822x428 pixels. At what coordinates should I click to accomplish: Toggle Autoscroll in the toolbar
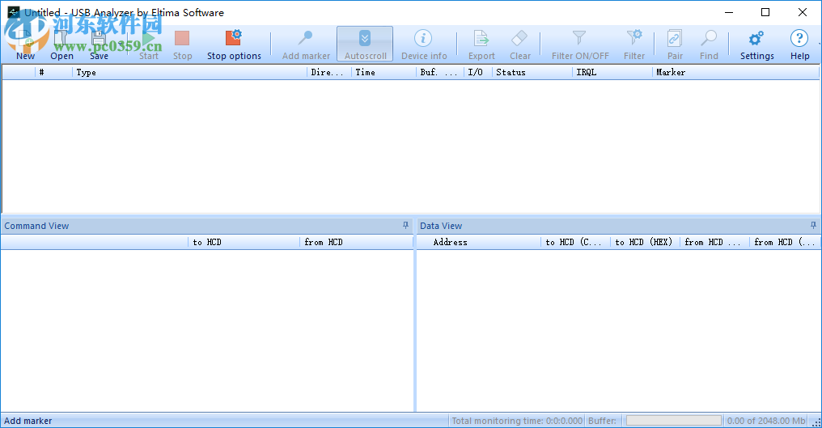click(365, 44)
